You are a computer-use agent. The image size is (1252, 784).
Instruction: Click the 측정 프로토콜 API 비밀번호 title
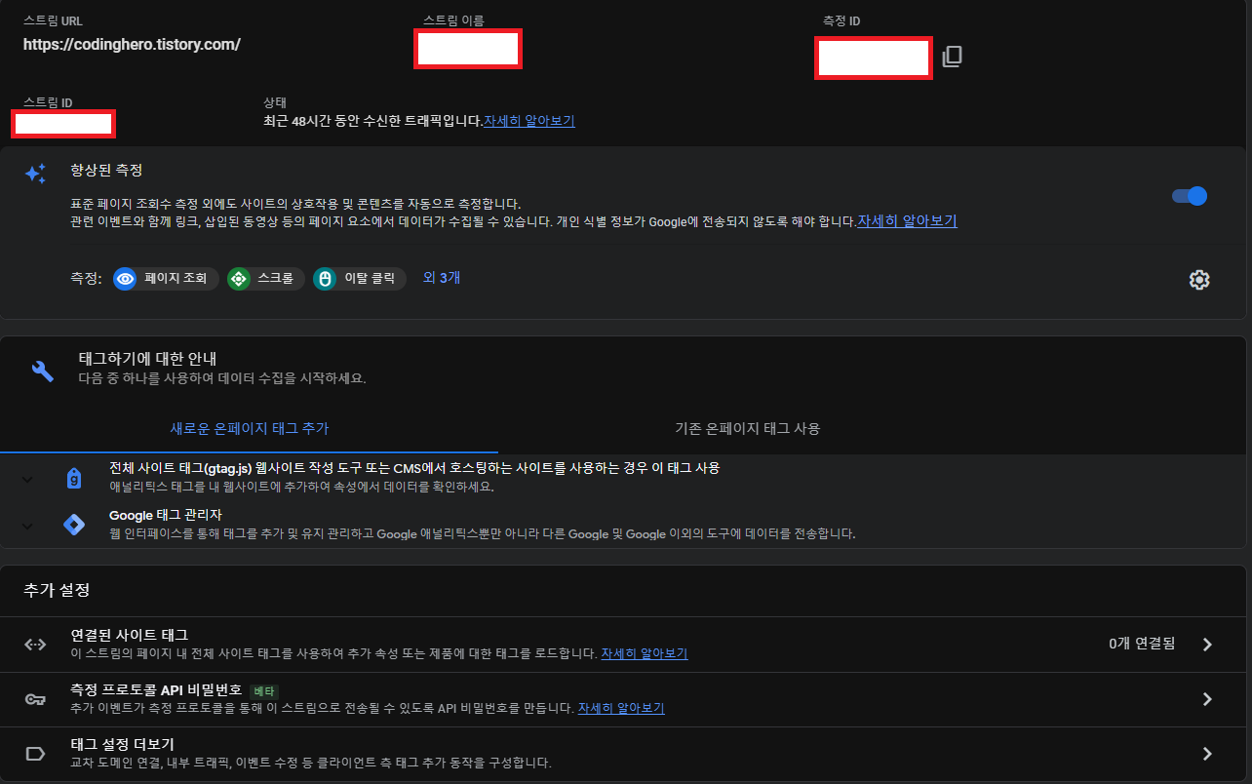(x=156, y=690)
